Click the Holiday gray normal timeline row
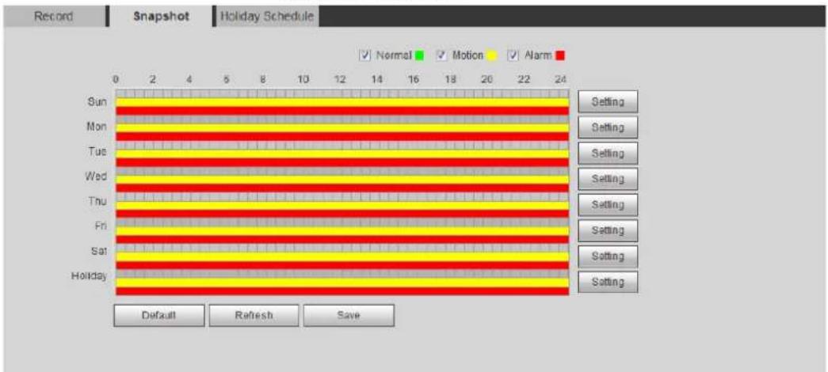This screenshot has height=372, width=828. [342, 274]
